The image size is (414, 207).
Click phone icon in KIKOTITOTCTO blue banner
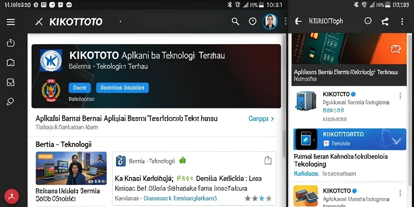point(306,139)
